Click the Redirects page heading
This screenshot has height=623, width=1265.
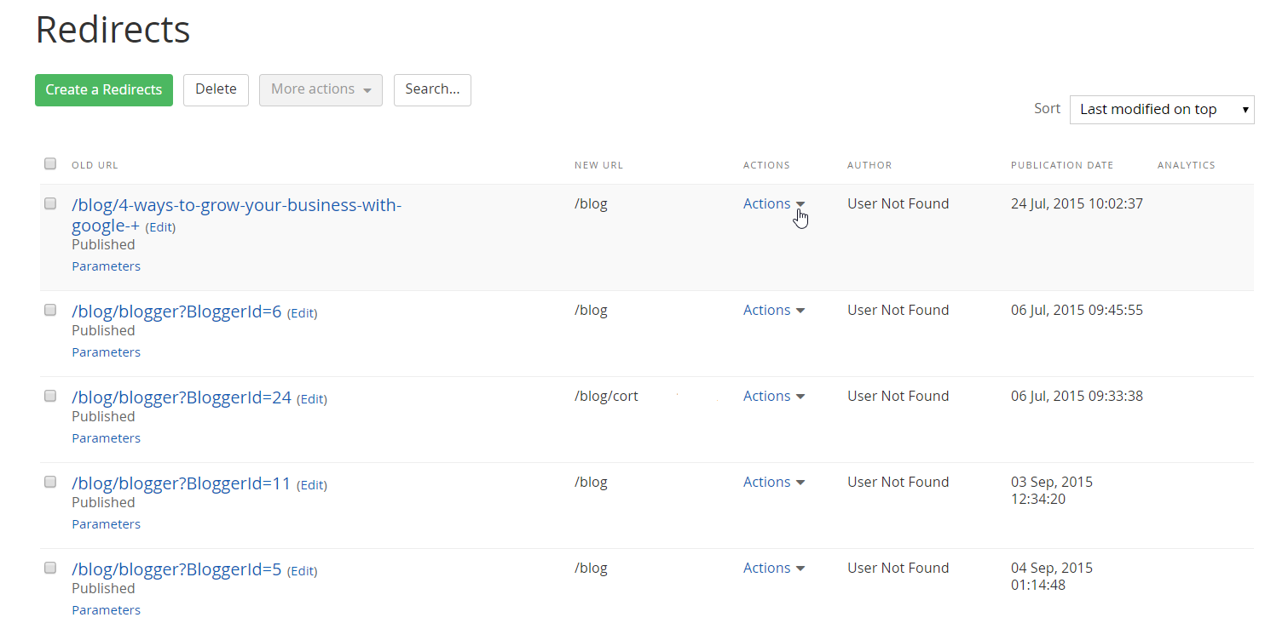pos(113,30)
